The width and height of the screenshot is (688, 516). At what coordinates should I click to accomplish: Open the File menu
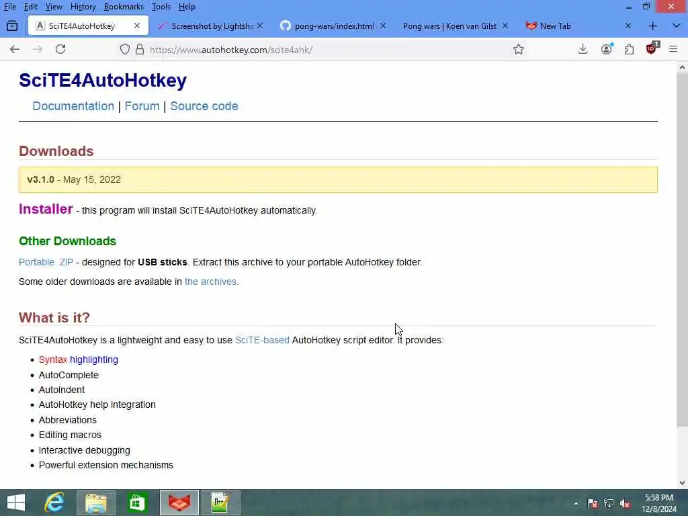coord(9,7)
